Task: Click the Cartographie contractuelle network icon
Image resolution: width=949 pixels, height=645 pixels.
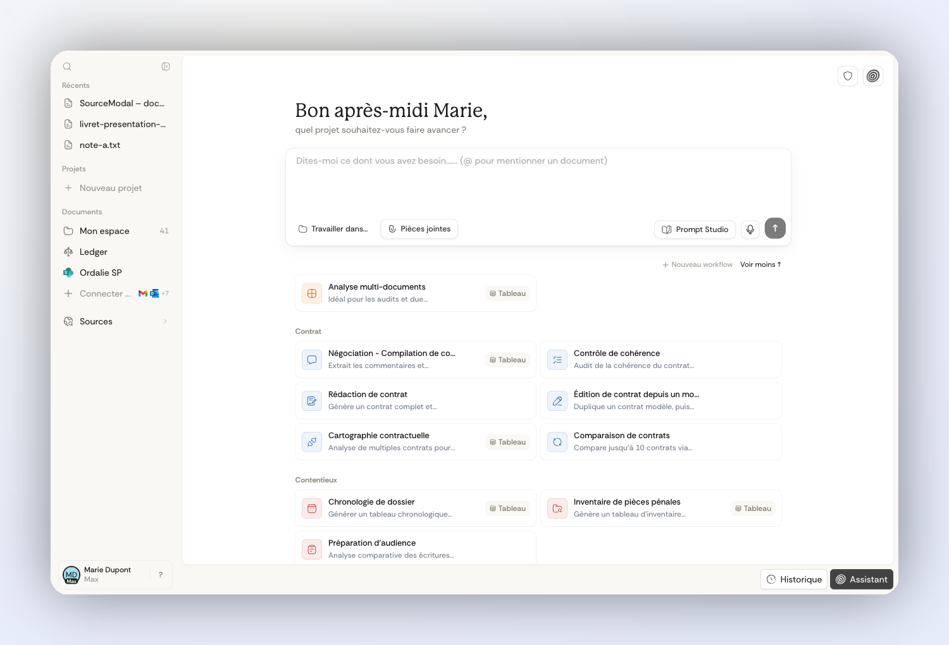Action: pos(312,442)
